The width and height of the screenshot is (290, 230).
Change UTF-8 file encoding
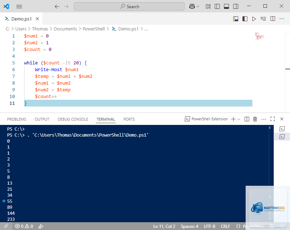[x=209, y=226]
